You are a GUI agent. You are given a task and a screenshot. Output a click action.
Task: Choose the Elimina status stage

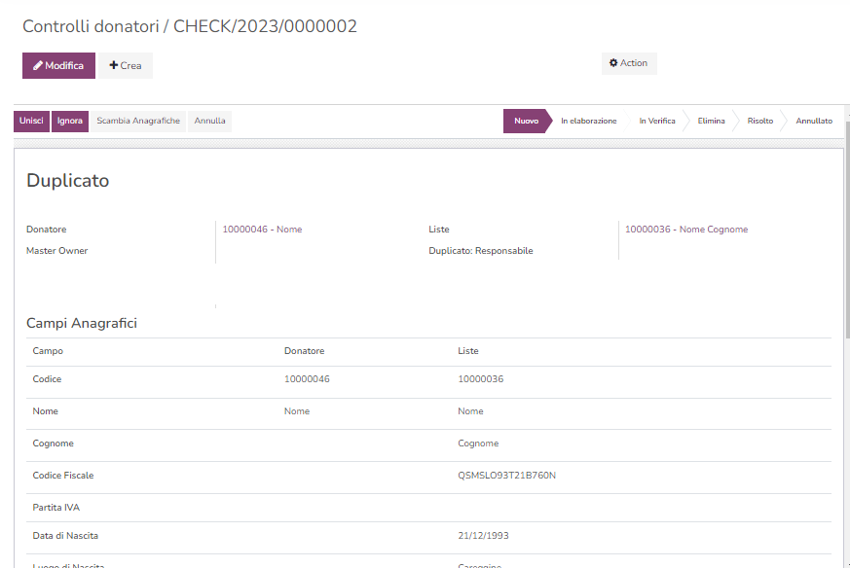(x=711, y=122)
